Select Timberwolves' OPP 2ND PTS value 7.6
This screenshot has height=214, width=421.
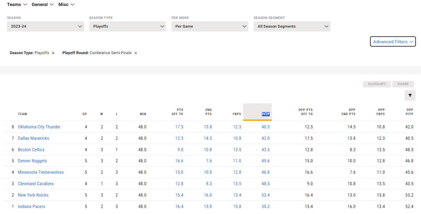pos(352,172)
